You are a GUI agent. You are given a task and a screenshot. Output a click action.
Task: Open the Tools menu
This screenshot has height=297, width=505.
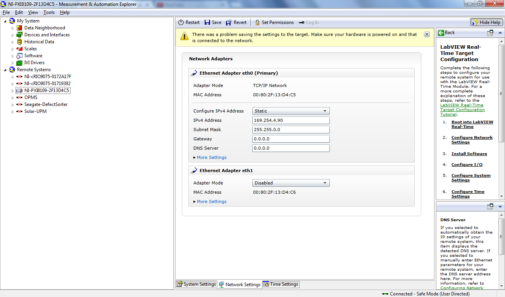[x=49, y=12]
